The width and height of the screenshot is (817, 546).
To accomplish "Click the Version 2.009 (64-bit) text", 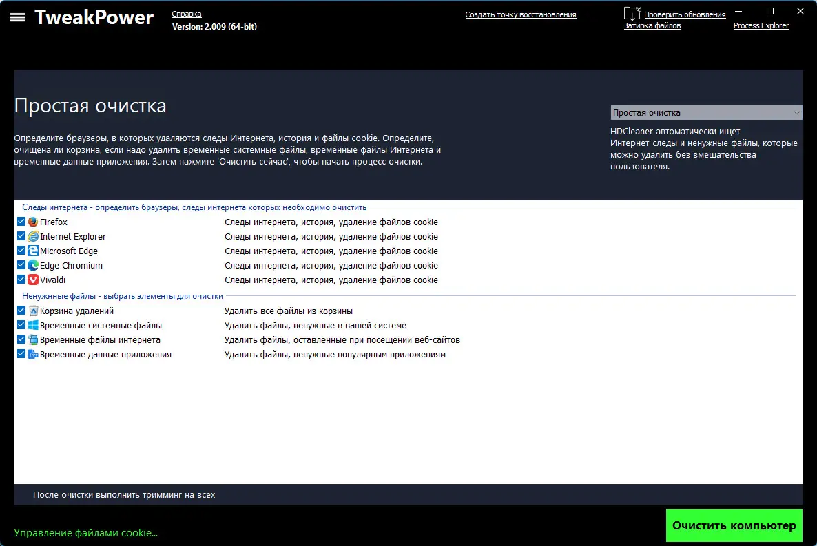I will (x=214, y=27).
